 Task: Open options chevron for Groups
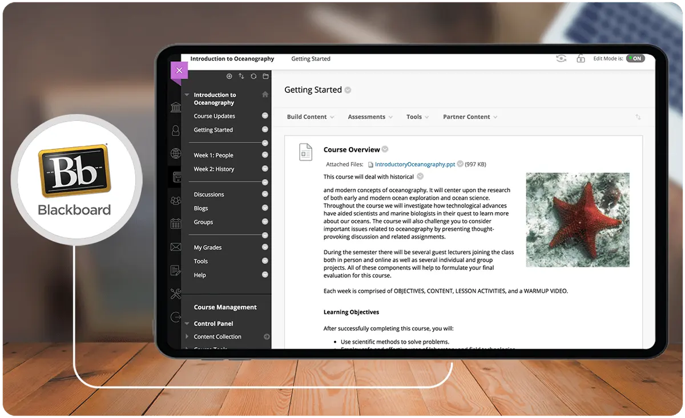[265, 221]
